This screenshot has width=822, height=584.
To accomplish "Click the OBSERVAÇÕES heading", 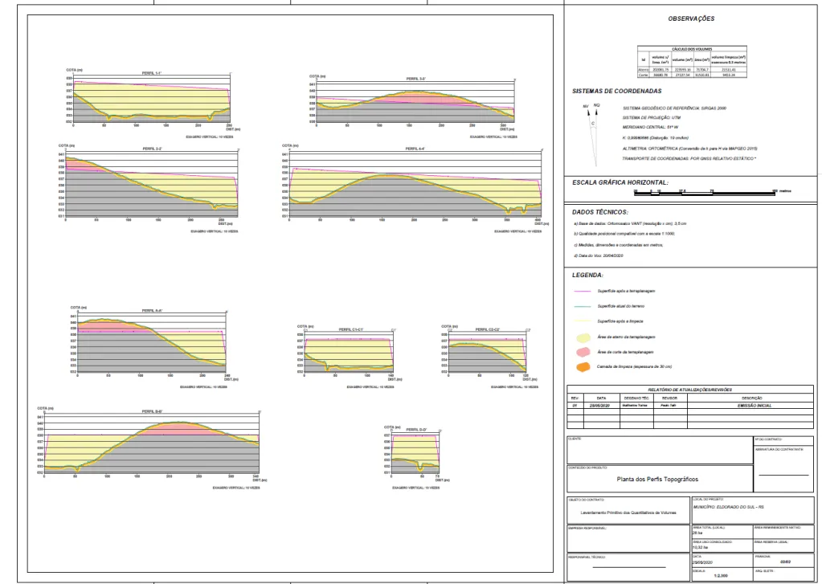I will pos(691,18).
